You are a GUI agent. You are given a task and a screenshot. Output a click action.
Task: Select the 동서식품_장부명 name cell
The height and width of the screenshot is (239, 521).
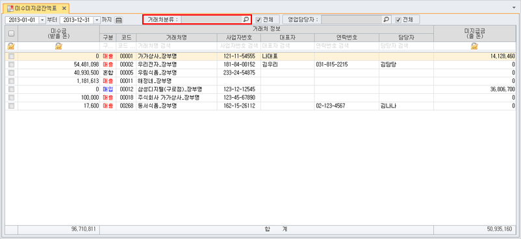[177, 106]
